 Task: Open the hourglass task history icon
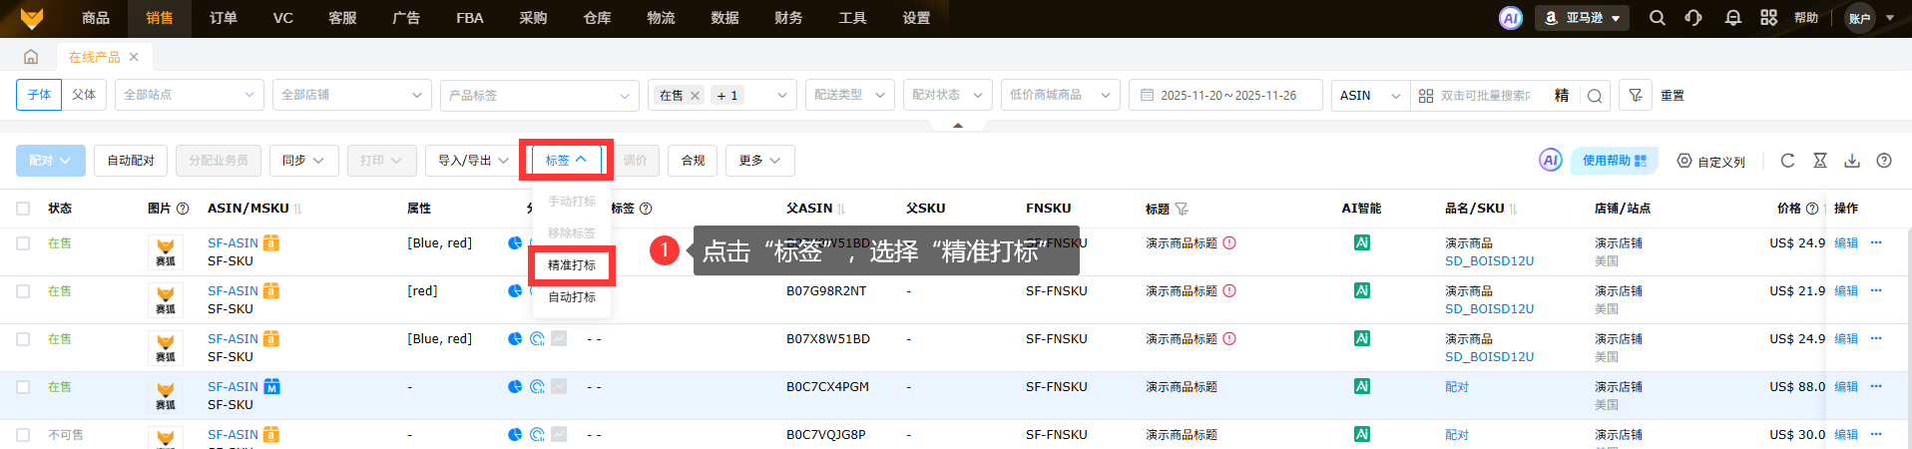(x=1820, y=161)
